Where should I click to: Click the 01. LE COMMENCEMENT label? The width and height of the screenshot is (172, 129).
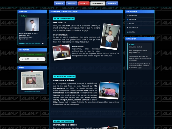click(64, 19)
